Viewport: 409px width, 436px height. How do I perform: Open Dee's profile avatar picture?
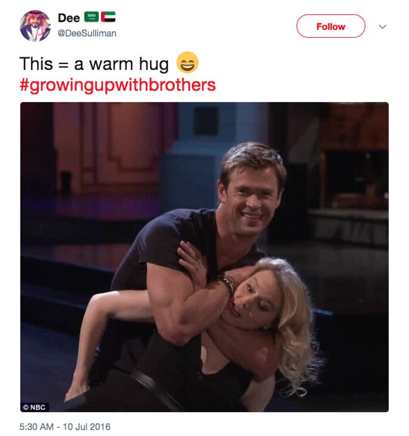click(x=35, y=26)
